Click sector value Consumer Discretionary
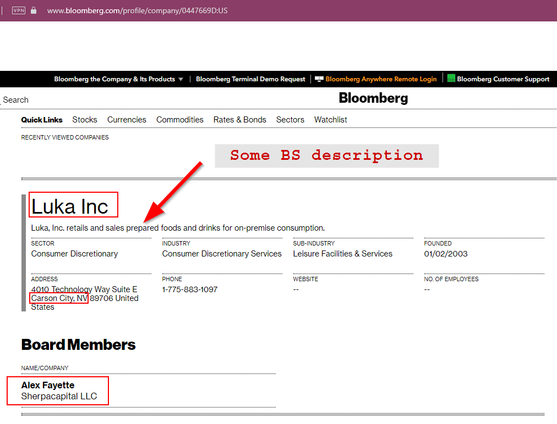This screenshot has height=424, width=557. point(74,254)
